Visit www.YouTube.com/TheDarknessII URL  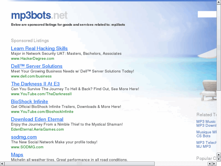click(x=41, y=94)
